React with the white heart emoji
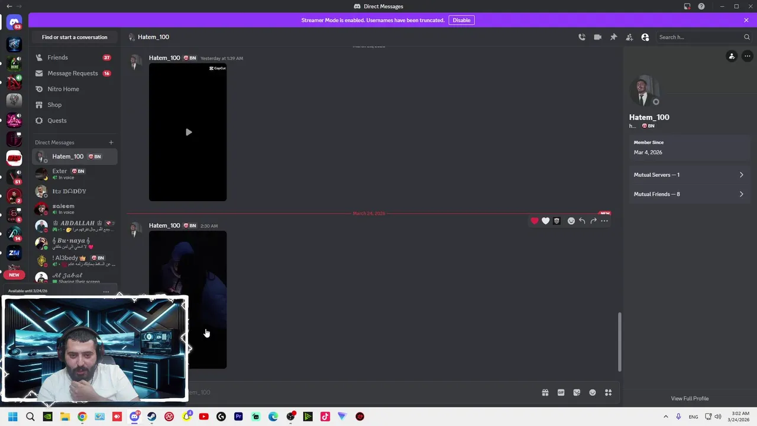Viewport: 757px width, 426px height. tap(545, 221)
